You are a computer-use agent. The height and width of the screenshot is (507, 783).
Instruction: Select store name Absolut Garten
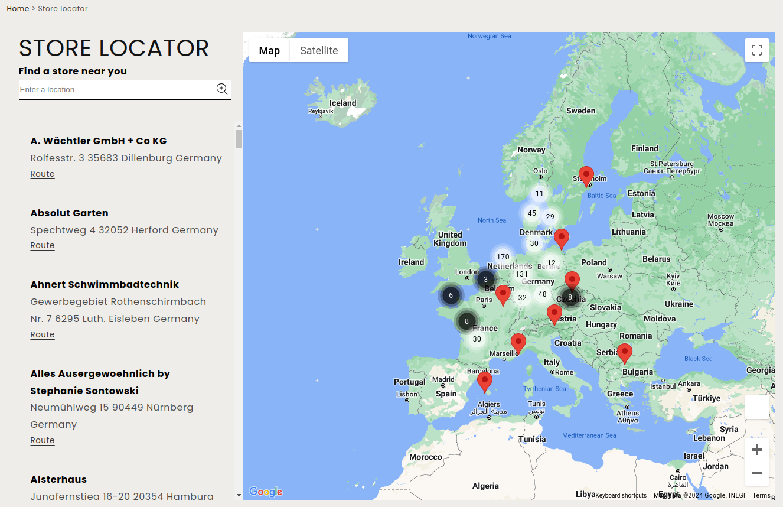[x=70, y=213]
